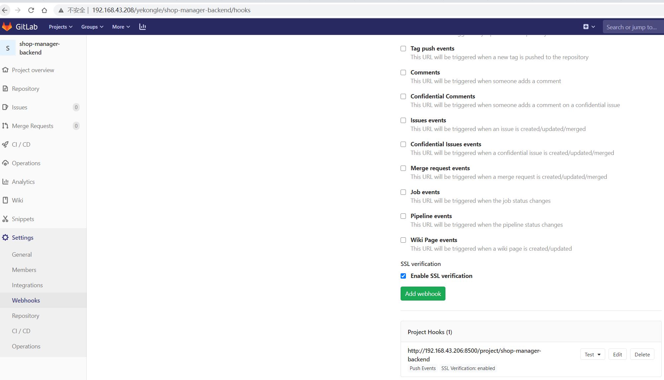The height and width of the screenshot is (380, 664).
Task: Open Integrations settings menu item
Action: pyautogui.click(x=27, y=285)
